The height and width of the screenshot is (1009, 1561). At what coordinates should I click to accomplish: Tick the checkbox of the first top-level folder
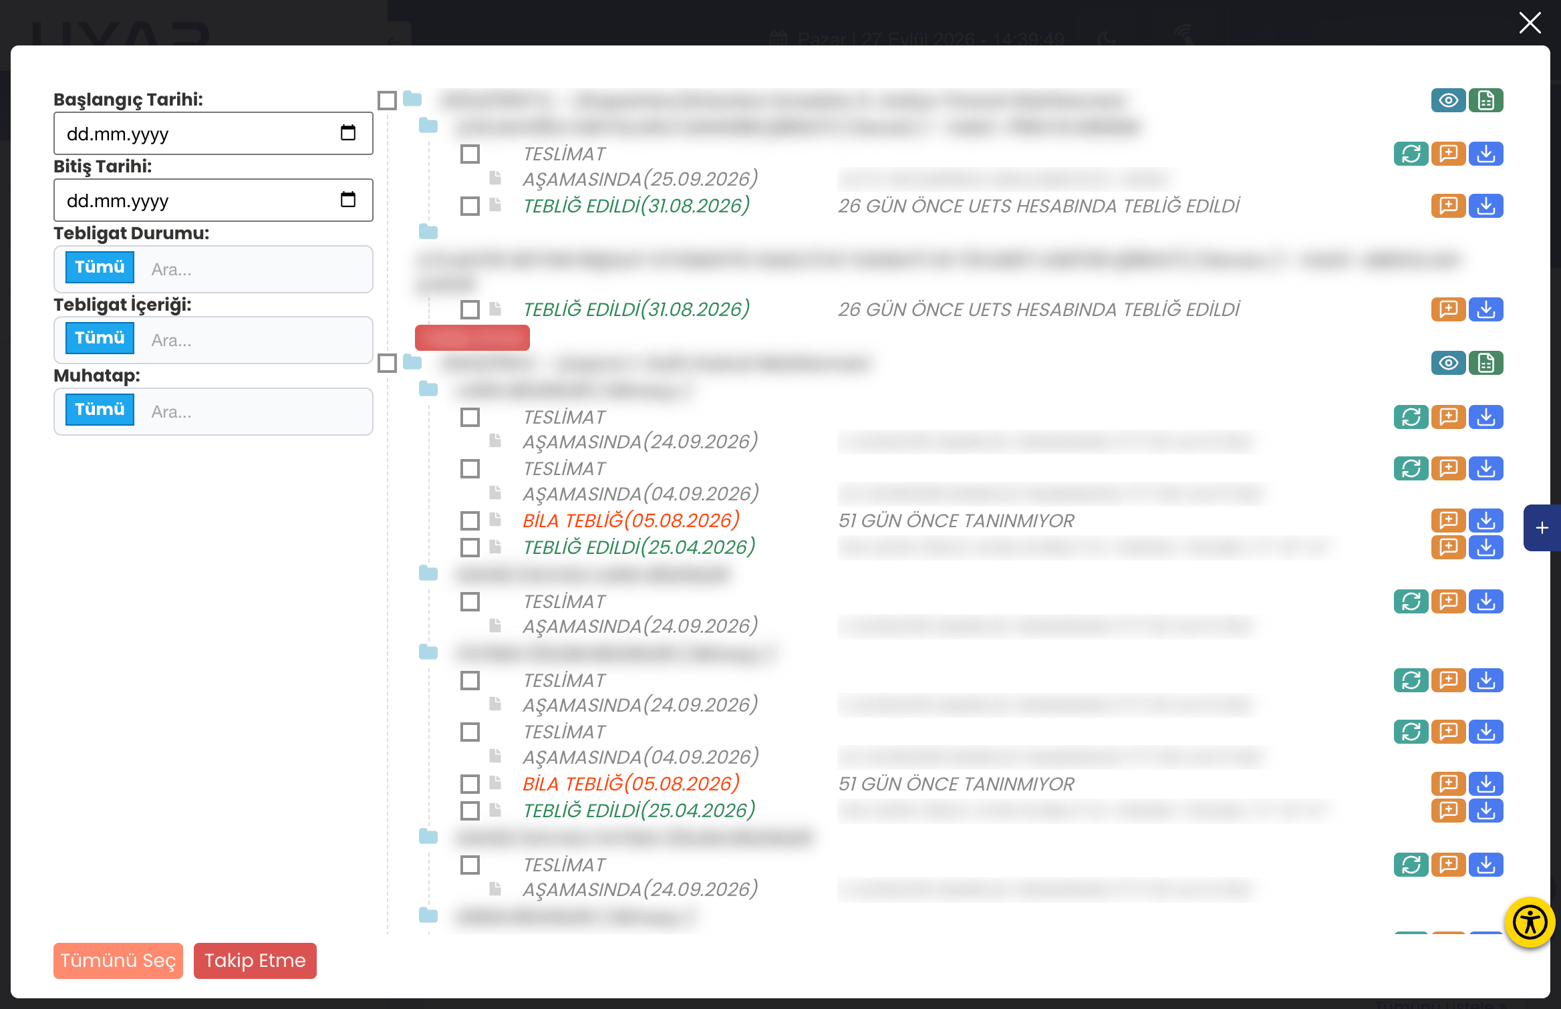[x=387, y=100]
